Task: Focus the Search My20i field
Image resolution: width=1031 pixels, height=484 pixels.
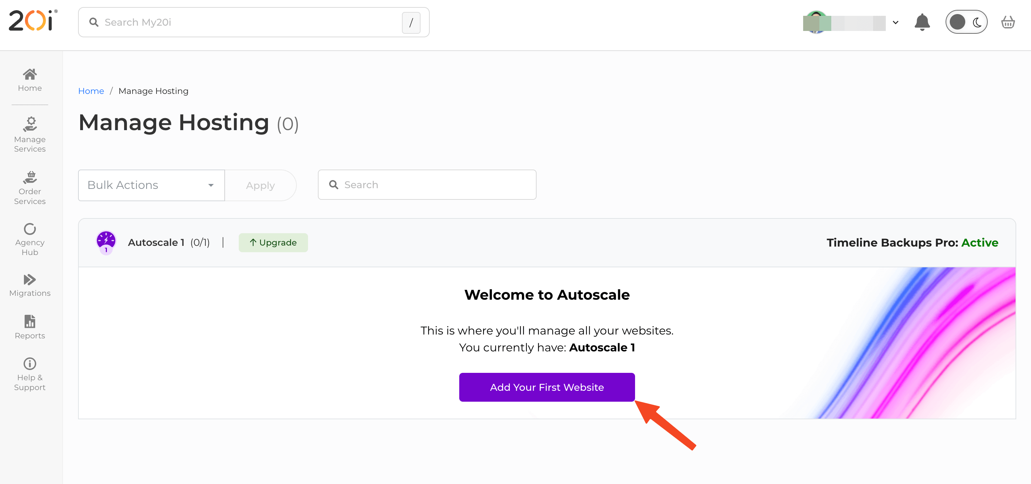Action: point(254,22)
